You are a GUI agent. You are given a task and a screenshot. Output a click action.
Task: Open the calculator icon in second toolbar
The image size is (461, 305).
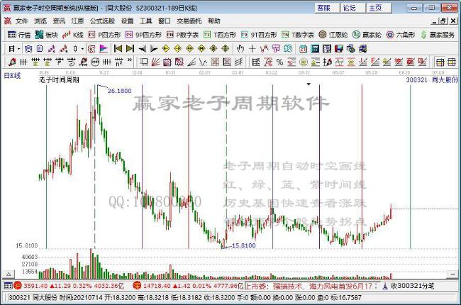[315, 48]
